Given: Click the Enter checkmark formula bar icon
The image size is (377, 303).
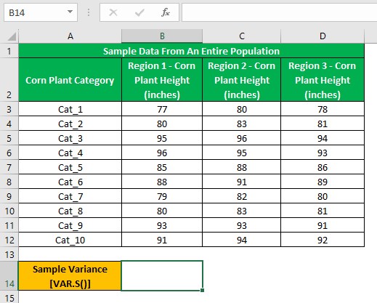Looking at the screenshot, I should tap(139, 12).
